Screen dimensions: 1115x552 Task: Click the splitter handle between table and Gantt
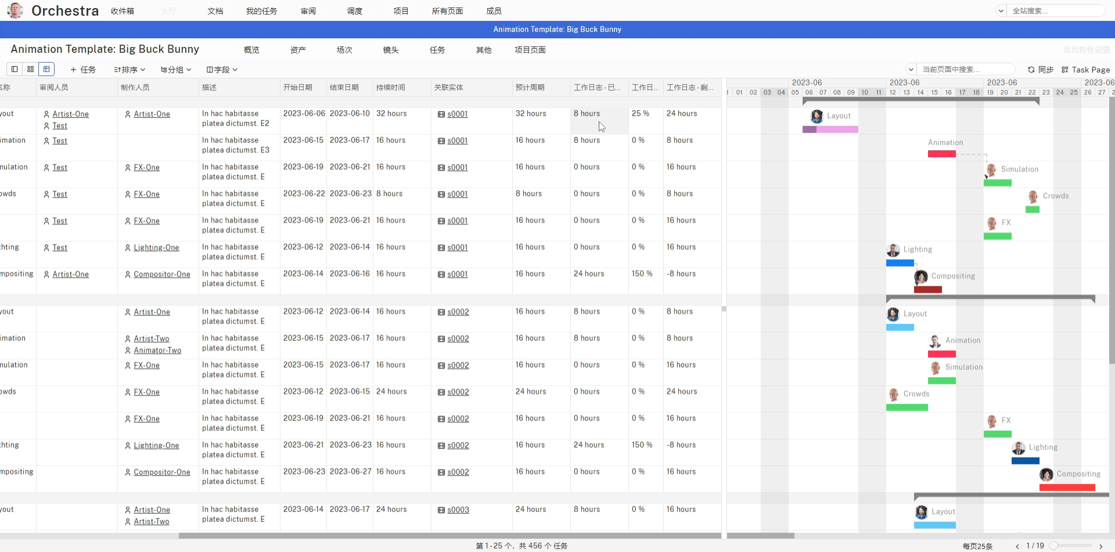(724, 309)
